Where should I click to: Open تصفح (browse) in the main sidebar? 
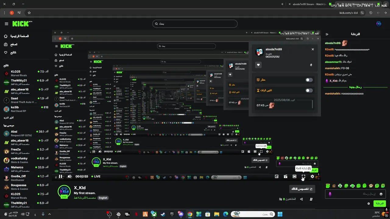pyautogui.click(x=11, y=44)
